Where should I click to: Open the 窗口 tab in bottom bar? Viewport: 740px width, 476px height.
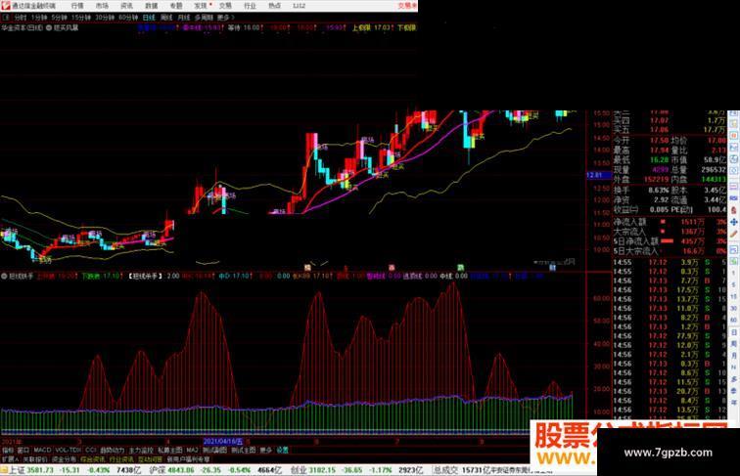point(23,450)
